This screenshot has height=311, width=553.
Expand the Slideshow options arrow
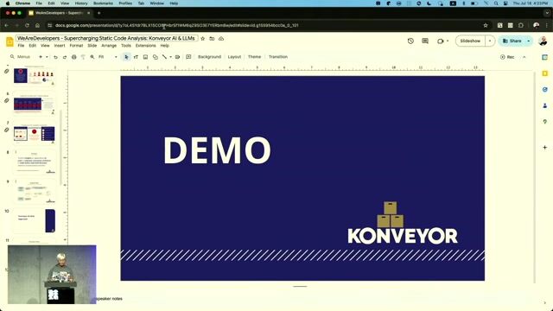pos(490,41)
